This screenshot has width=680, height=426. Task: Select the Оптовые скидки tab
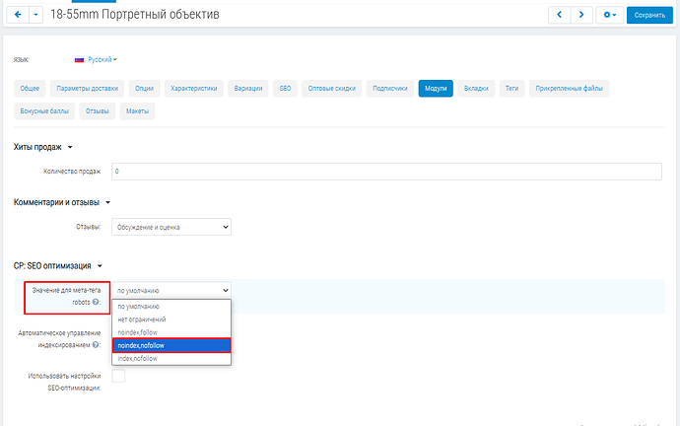332,88
